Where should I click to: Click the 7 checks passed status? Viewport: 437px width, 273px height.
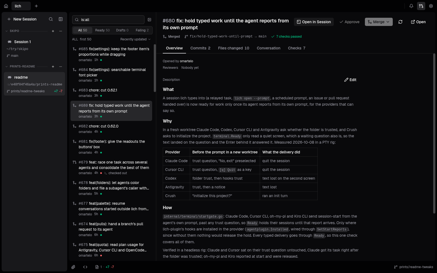pos(287,37)
